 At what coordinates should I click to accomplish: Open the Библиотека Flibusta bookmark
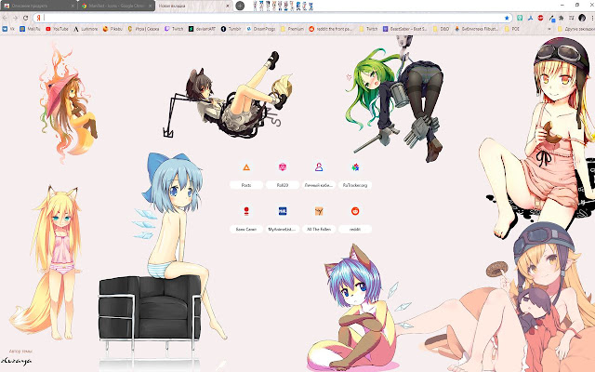476,29
